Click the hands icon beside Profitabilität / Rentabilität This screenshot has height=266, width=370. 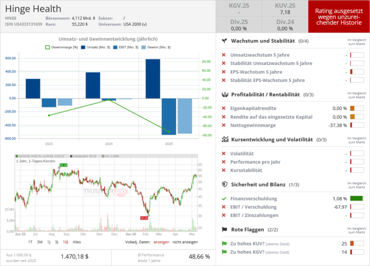click(225, 95)
